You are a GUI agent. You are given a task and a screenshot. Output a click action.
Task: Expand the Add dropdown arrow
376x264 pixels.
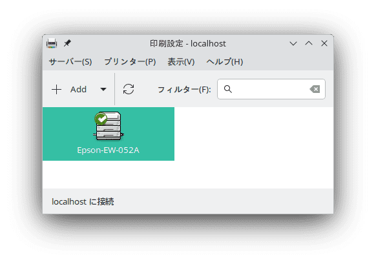[x=103, y=89]
